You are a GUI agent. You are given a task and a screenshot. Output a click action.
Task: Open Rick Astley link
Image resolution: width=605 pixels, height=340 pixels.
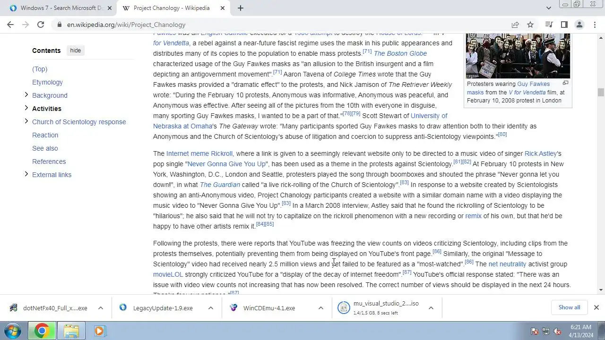pos(541,153)
